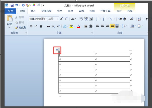This screenshot has height=108, width=152.
Task: Open the font size dropdown 二号
Action: point(53,19)
